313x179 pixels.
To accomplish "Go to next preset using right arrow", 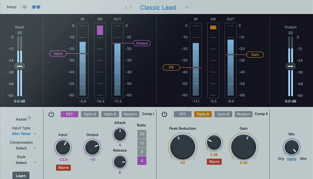I will (x=131, y=8).
